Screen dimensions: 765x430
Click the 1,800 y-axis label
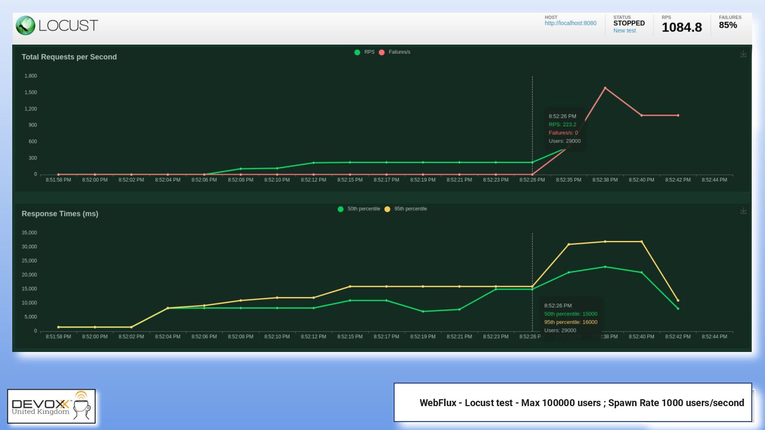click(31, 76)
